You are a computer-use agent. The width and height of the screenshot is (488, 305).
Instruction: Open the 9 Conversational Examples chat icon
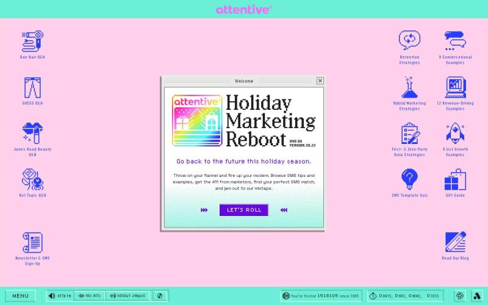[x=455, y=41]
